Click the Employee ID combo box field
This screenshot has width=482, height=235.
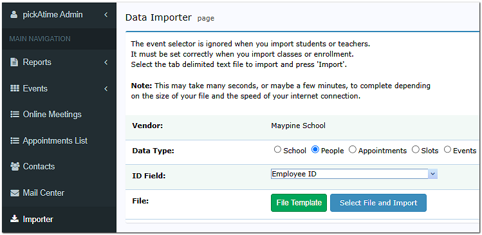(x=354, y=174)
